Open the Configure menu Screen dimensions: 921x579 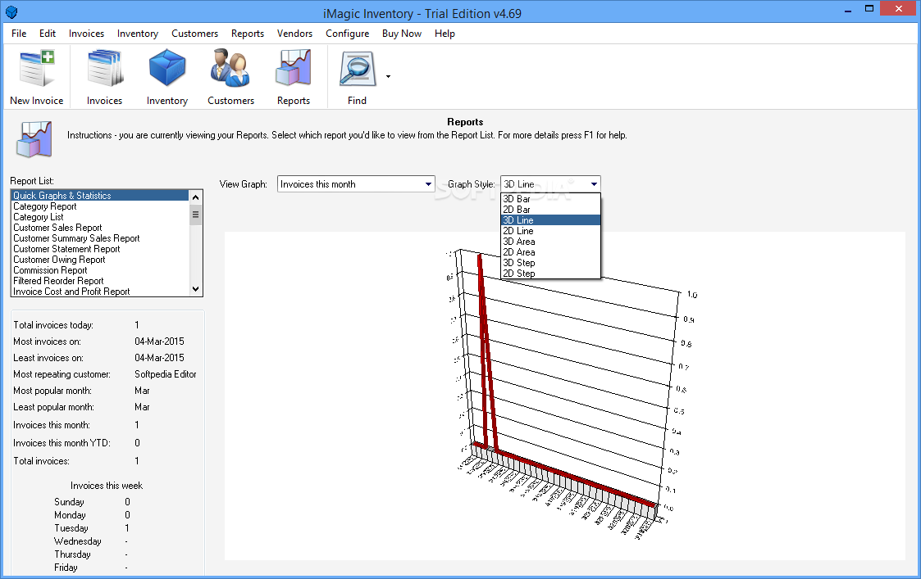(347, 34)
